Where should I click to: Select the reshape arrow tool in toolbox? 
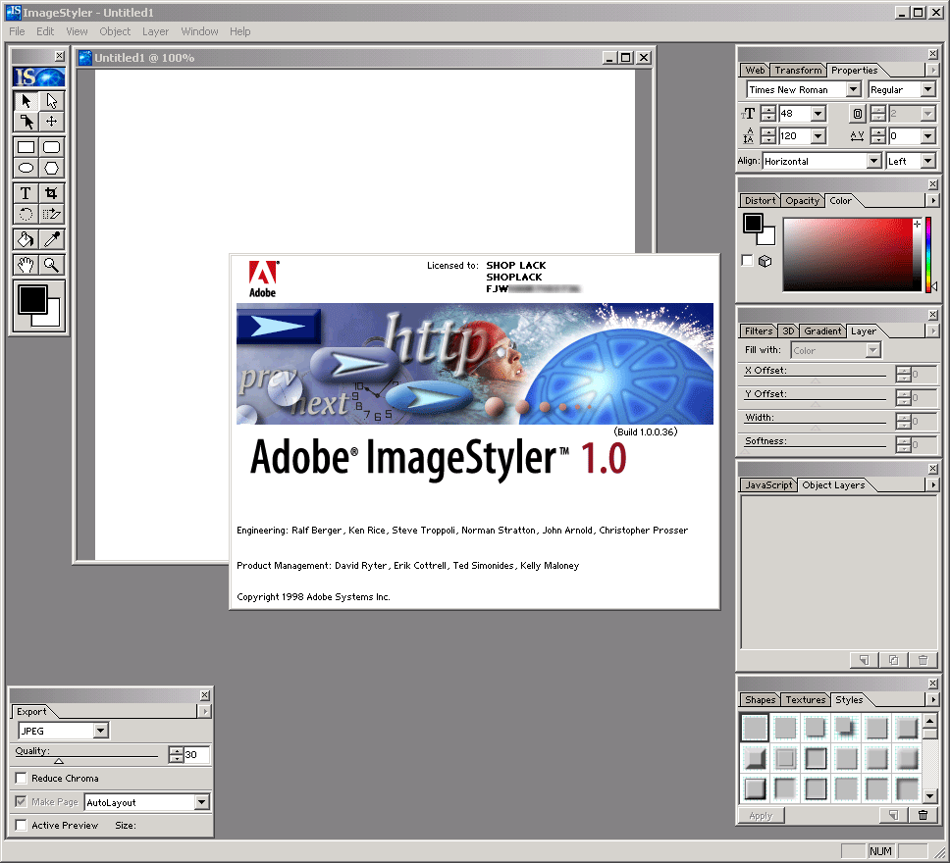[26, 122]
